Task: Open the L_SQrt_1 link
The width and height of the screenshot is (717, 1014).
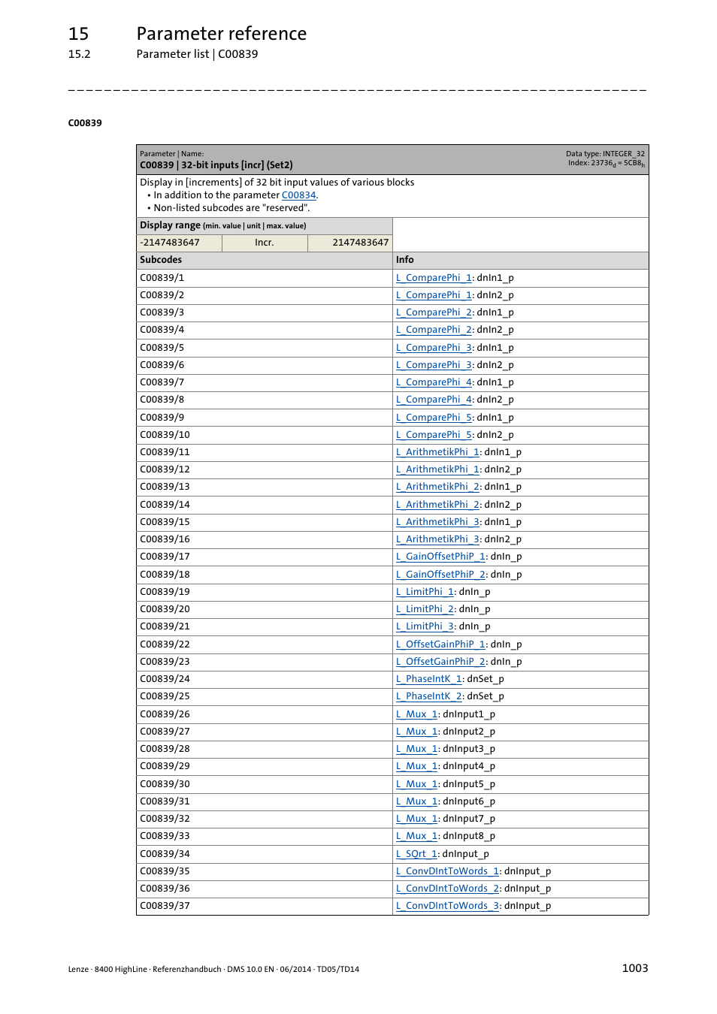Action: [416, 854]
